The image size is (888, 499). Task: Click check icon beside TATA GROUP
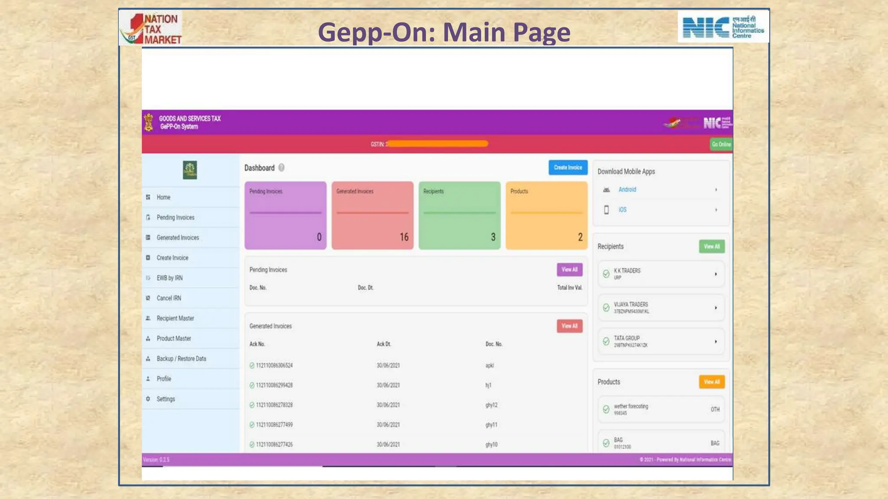pyautogui.click(x=606, y=341)
